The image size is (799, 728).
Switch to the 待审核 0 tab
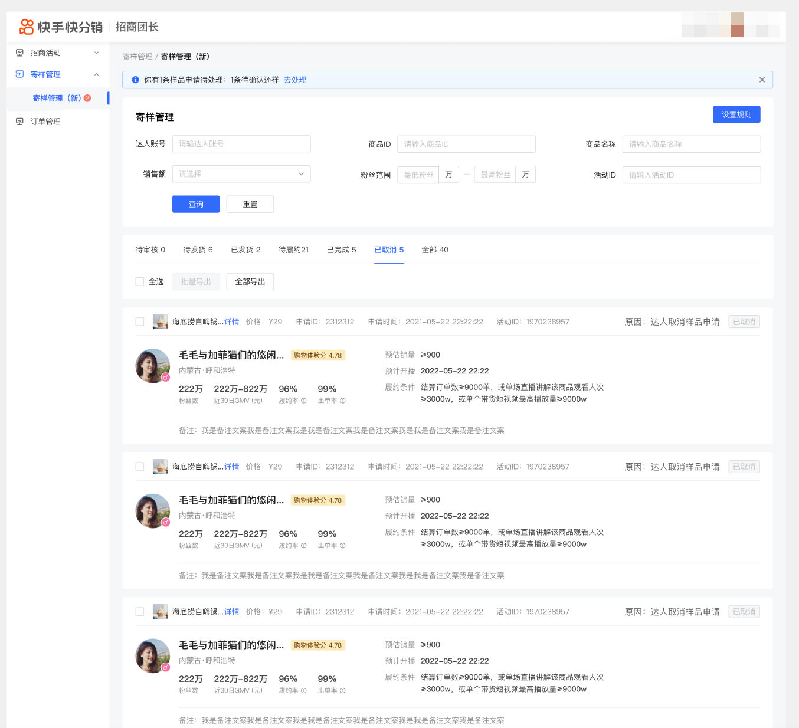(150, 250)
